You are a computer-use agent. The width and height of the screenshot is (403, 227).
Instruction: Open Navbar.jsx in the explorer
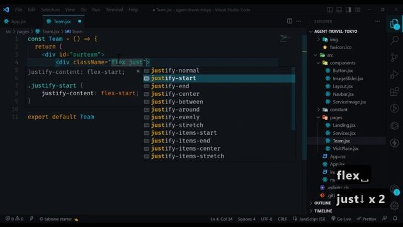pyautogui.click(x=343, y=94)
